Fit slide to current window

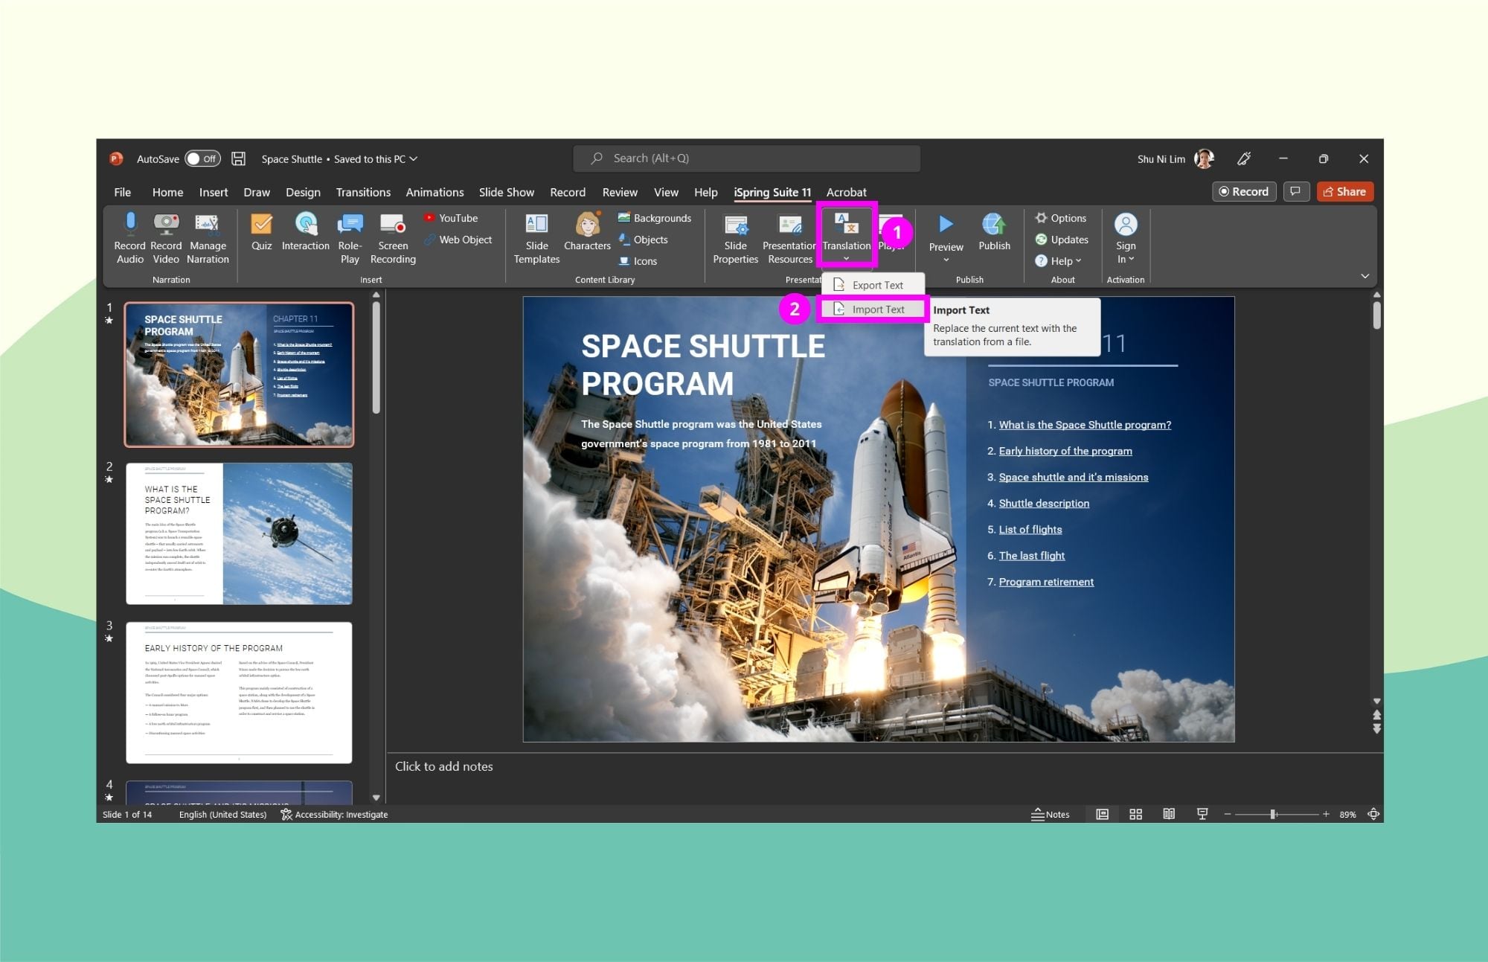1373,815
